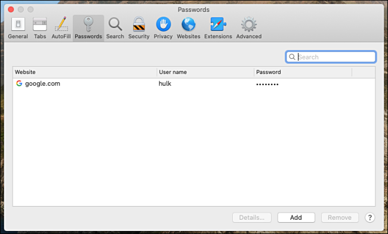The height and width of the screenshot is (234, 388).
Task: Open the AutoFill pencil pane
Action: (x=61, y=28)
